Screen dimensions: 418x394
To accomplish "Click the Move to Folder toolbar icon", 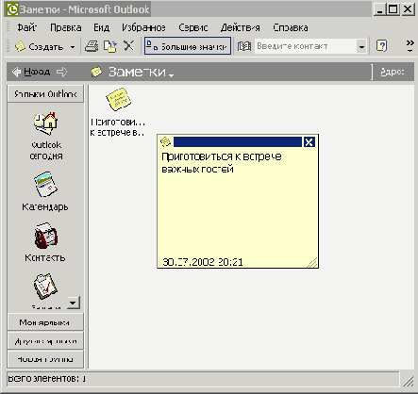I will click(110, 46).
